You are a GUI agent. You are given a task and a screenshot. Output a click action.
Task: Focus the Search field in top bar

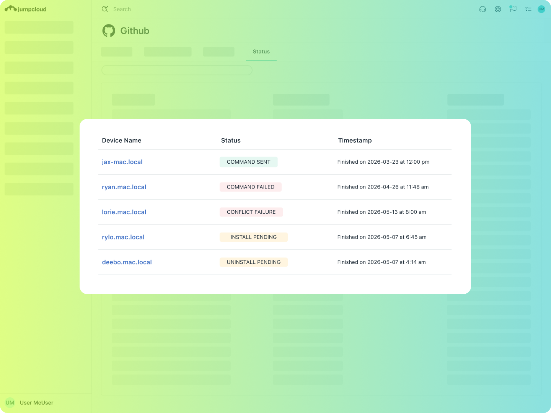tap(122, 9)
